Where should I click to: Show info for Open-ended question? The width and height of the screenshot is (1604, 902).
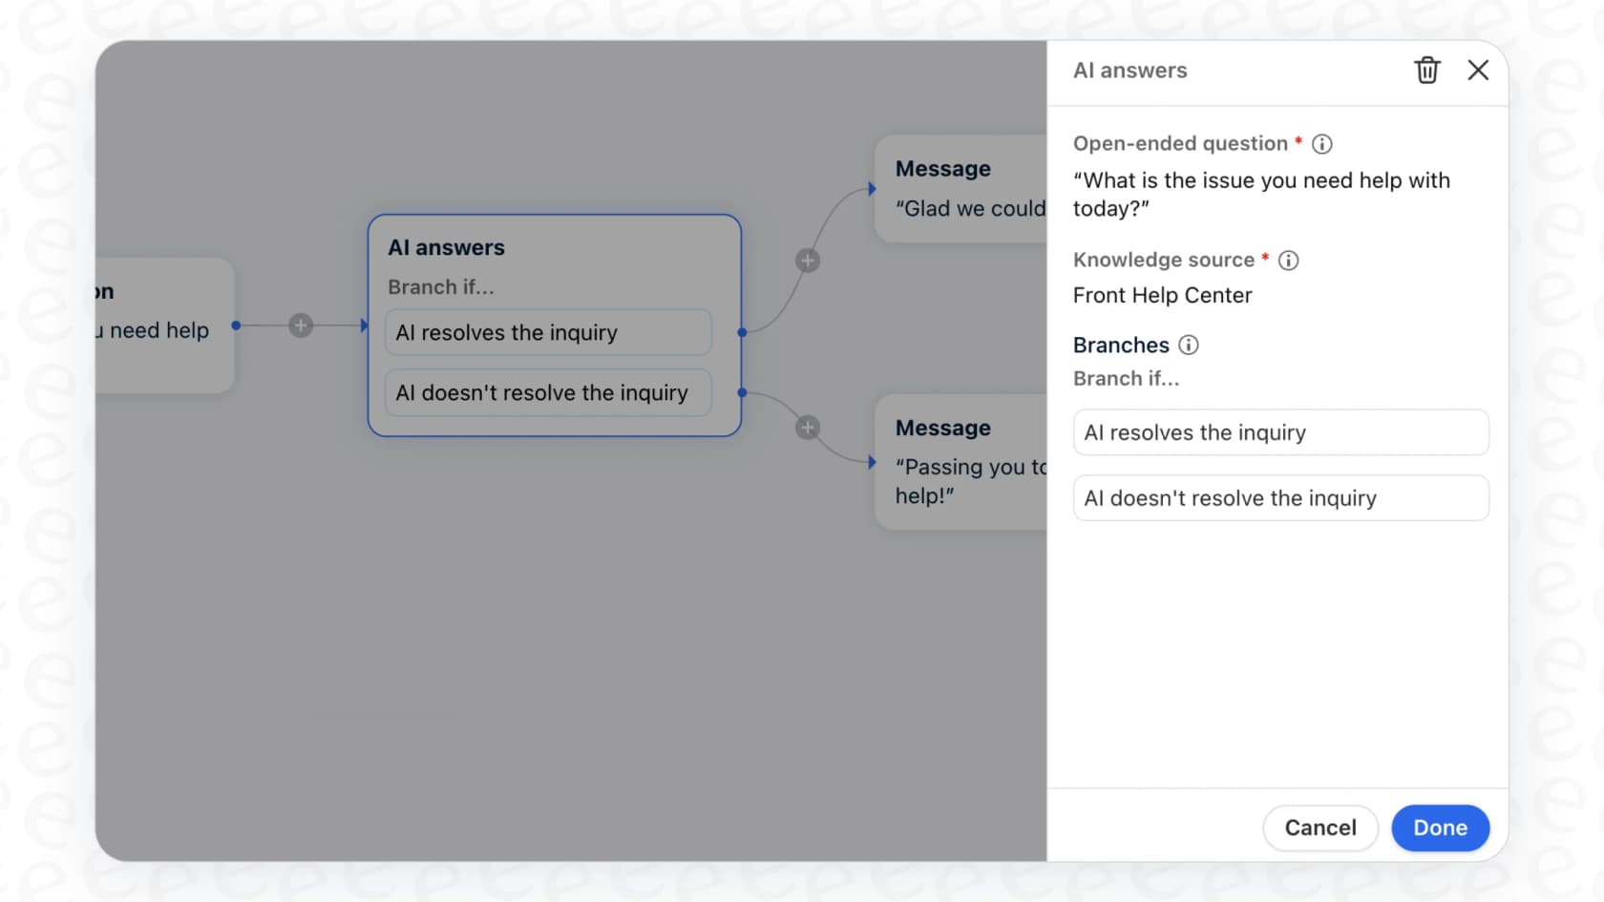(x=1322, y=144)
